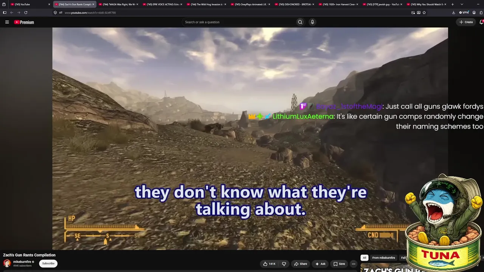Open the YouTube guide hamburger menu
484x272 pixels.
pos(7,22)
